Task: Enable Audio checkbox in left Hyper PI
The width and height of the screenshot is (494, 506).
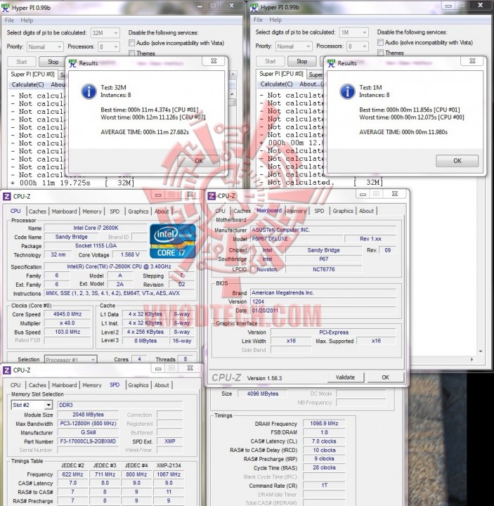Action: pos(131,43)
